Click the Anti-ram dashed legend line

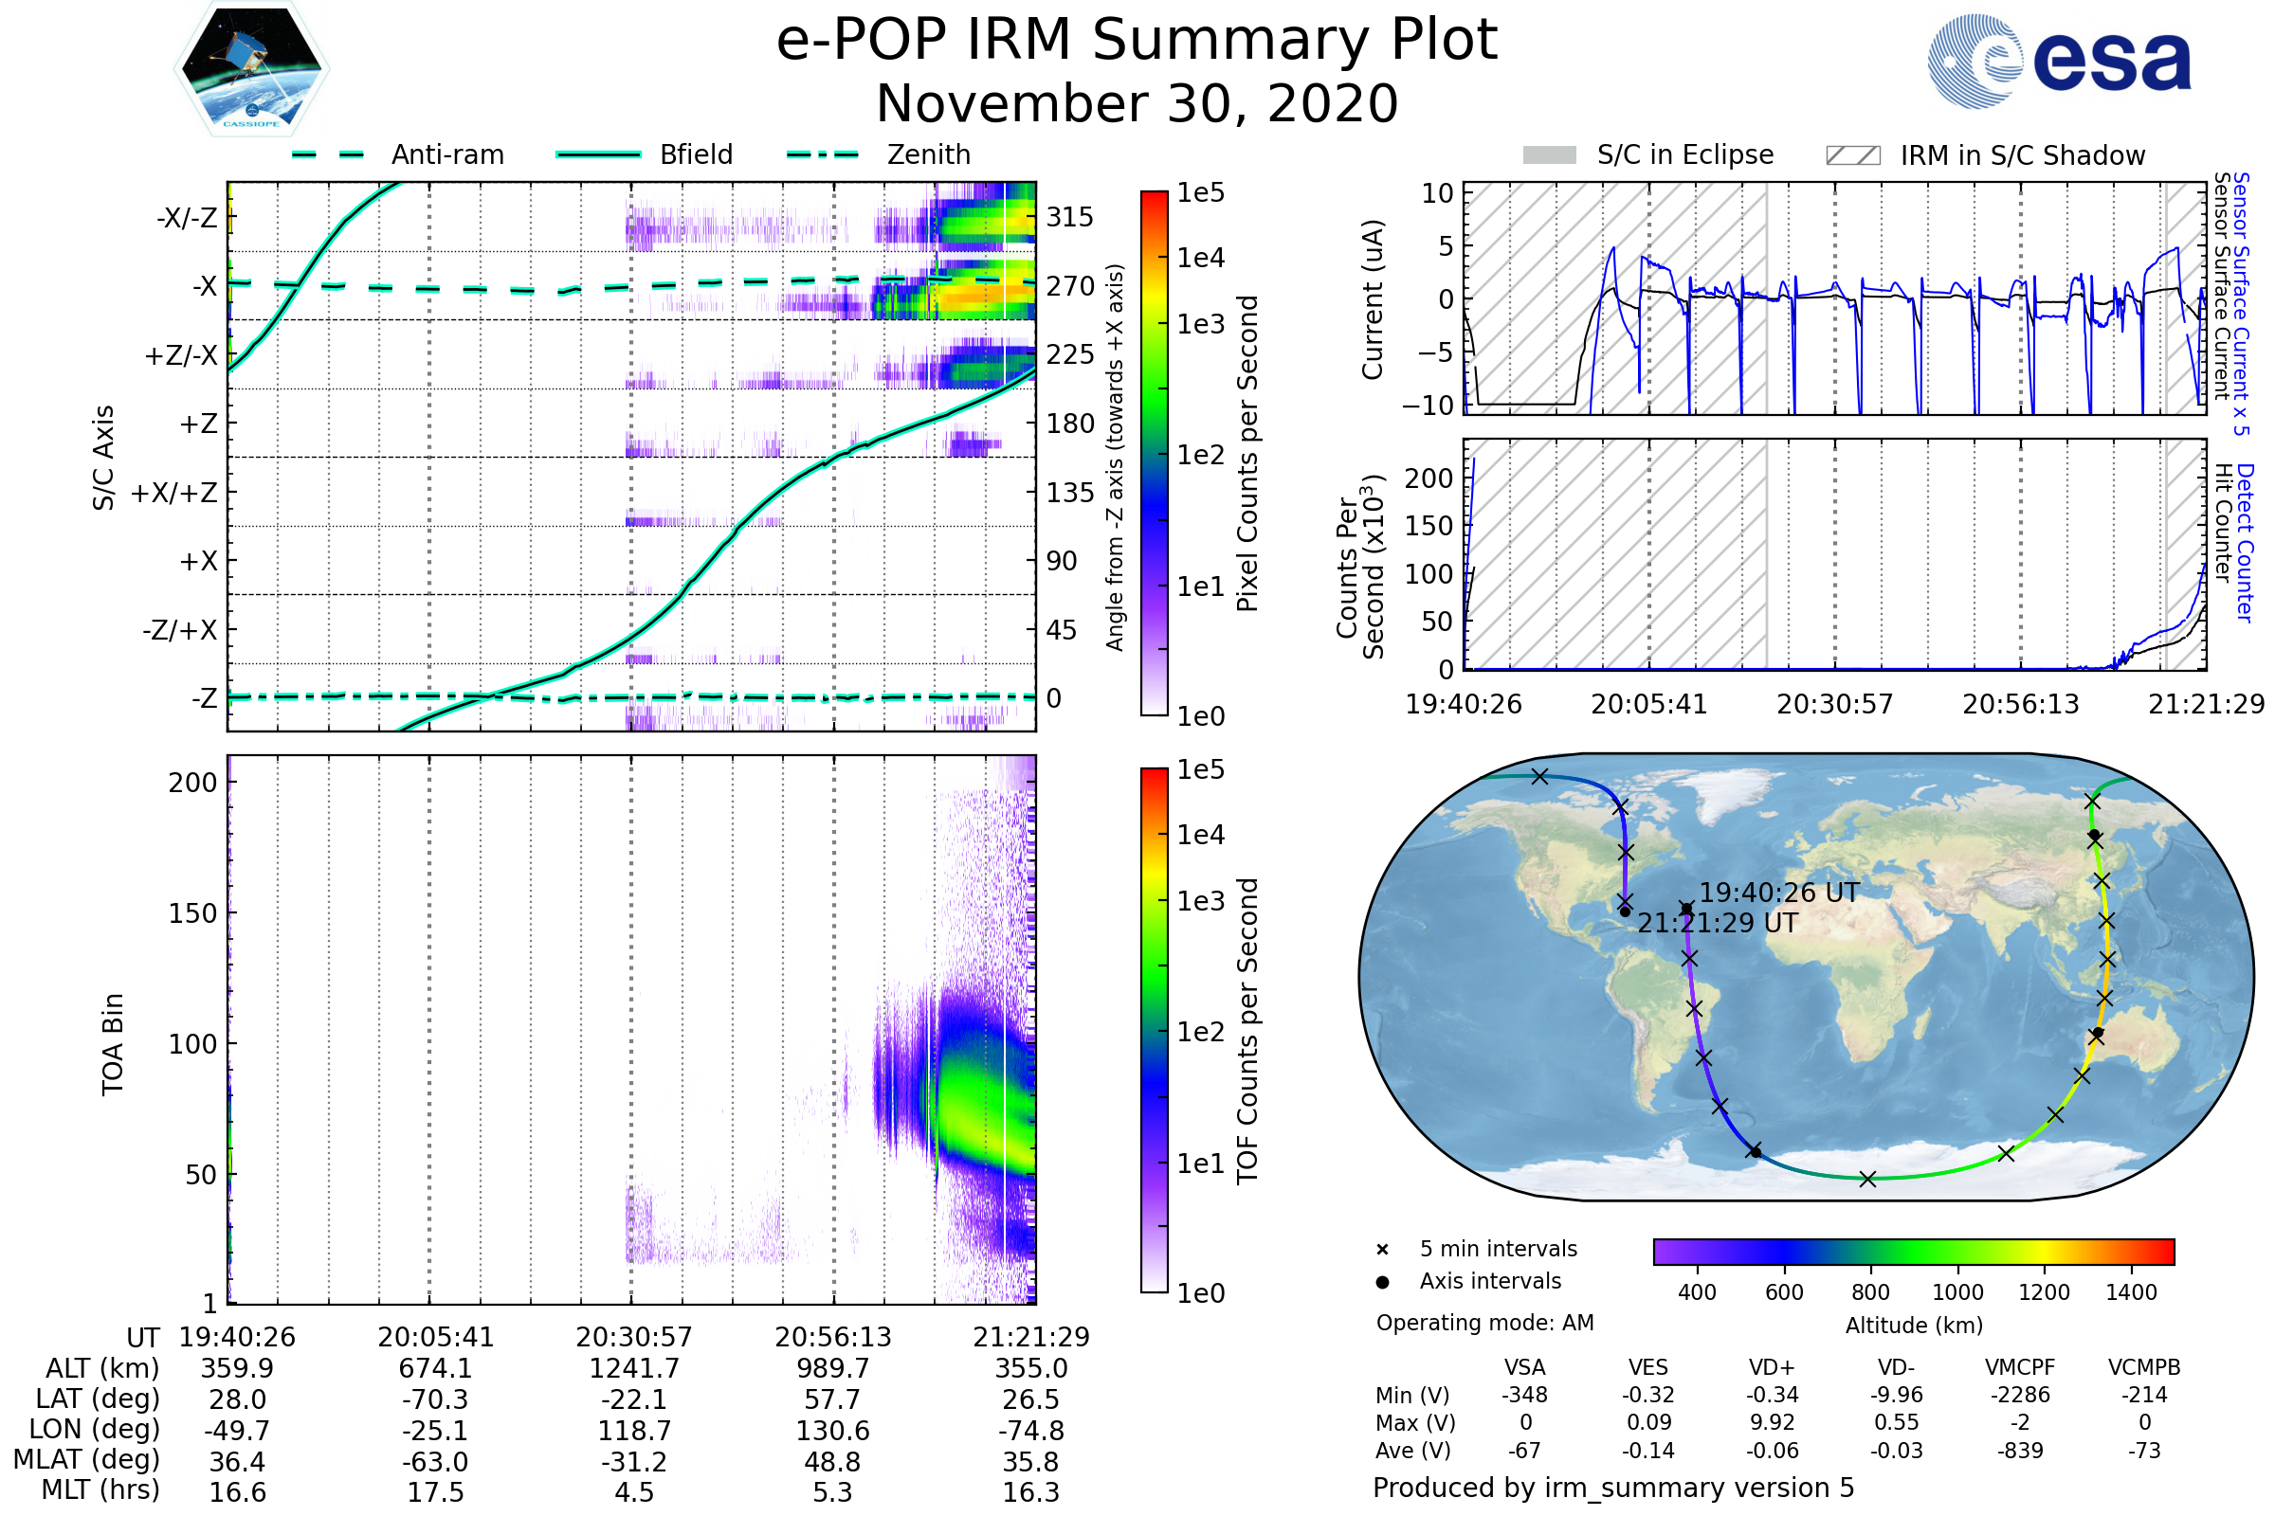pos(328,154)
